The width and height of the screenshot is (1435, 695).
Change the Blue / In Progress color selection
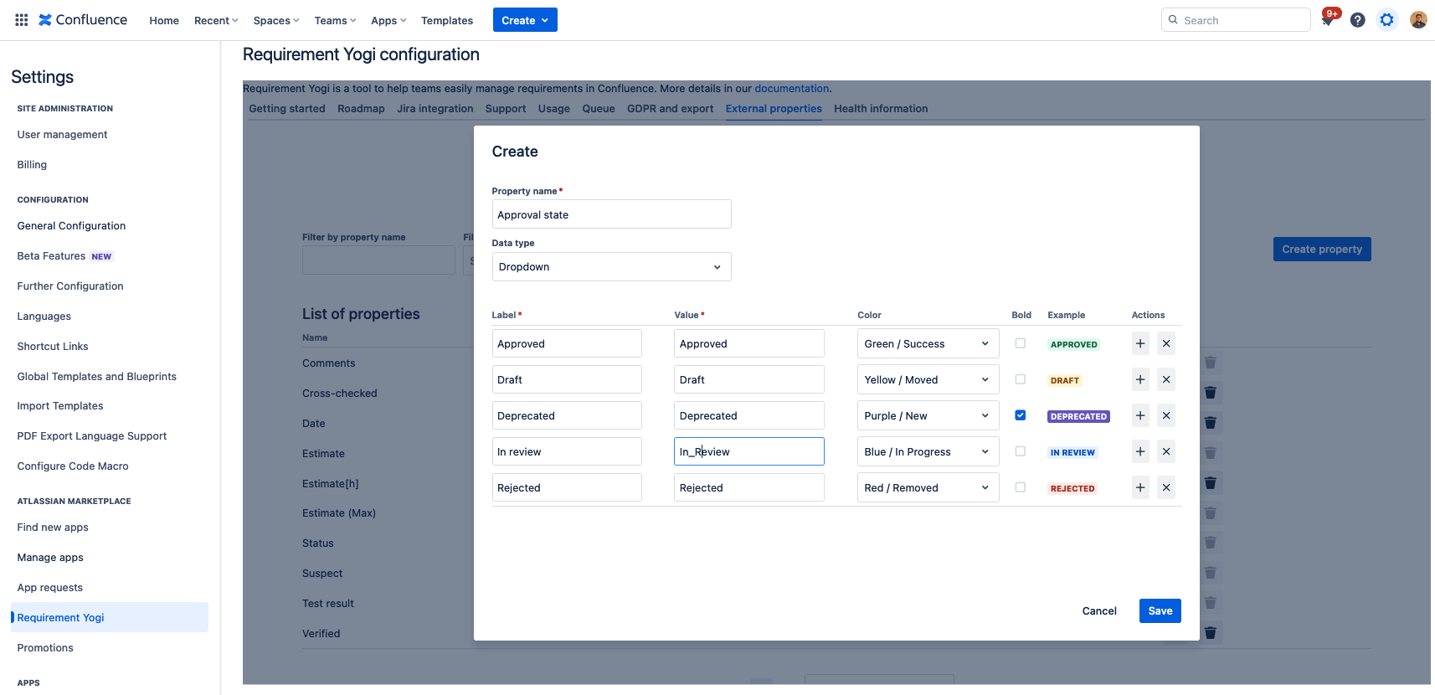pos(928,451)
